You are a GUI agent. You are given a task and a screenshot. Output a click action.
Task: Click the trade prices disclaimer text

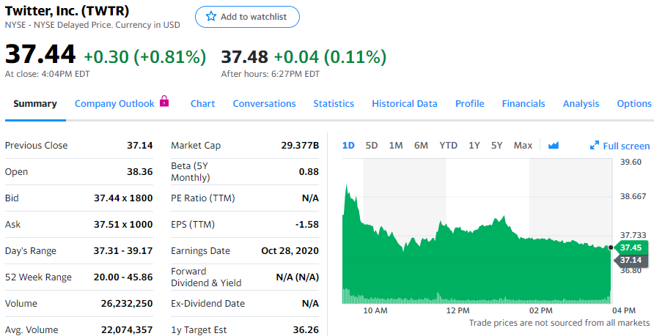559,323
